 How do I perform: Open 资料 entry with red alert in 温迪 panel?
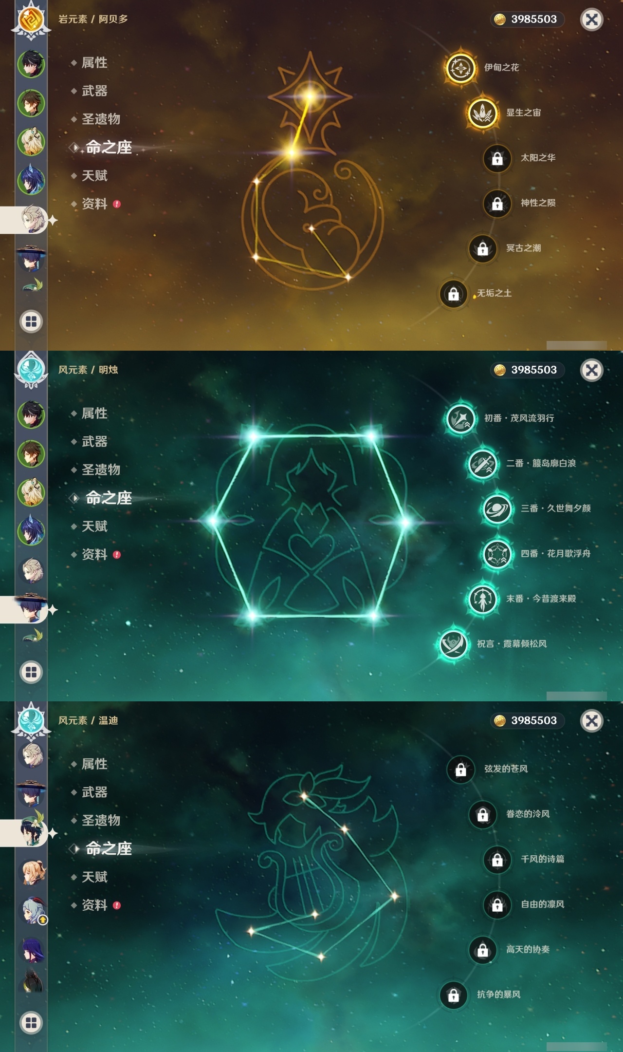click(x=95, y=905)
